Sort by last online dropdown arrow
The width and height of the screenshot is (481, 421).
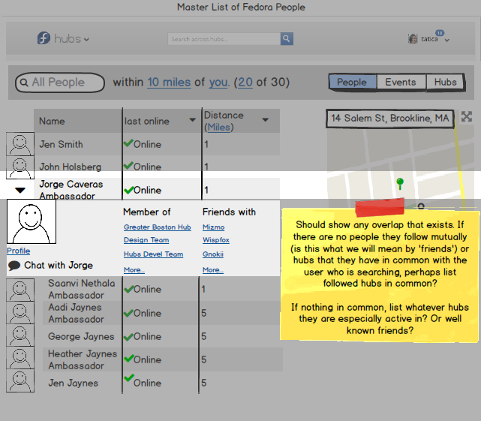pos(192,120)
